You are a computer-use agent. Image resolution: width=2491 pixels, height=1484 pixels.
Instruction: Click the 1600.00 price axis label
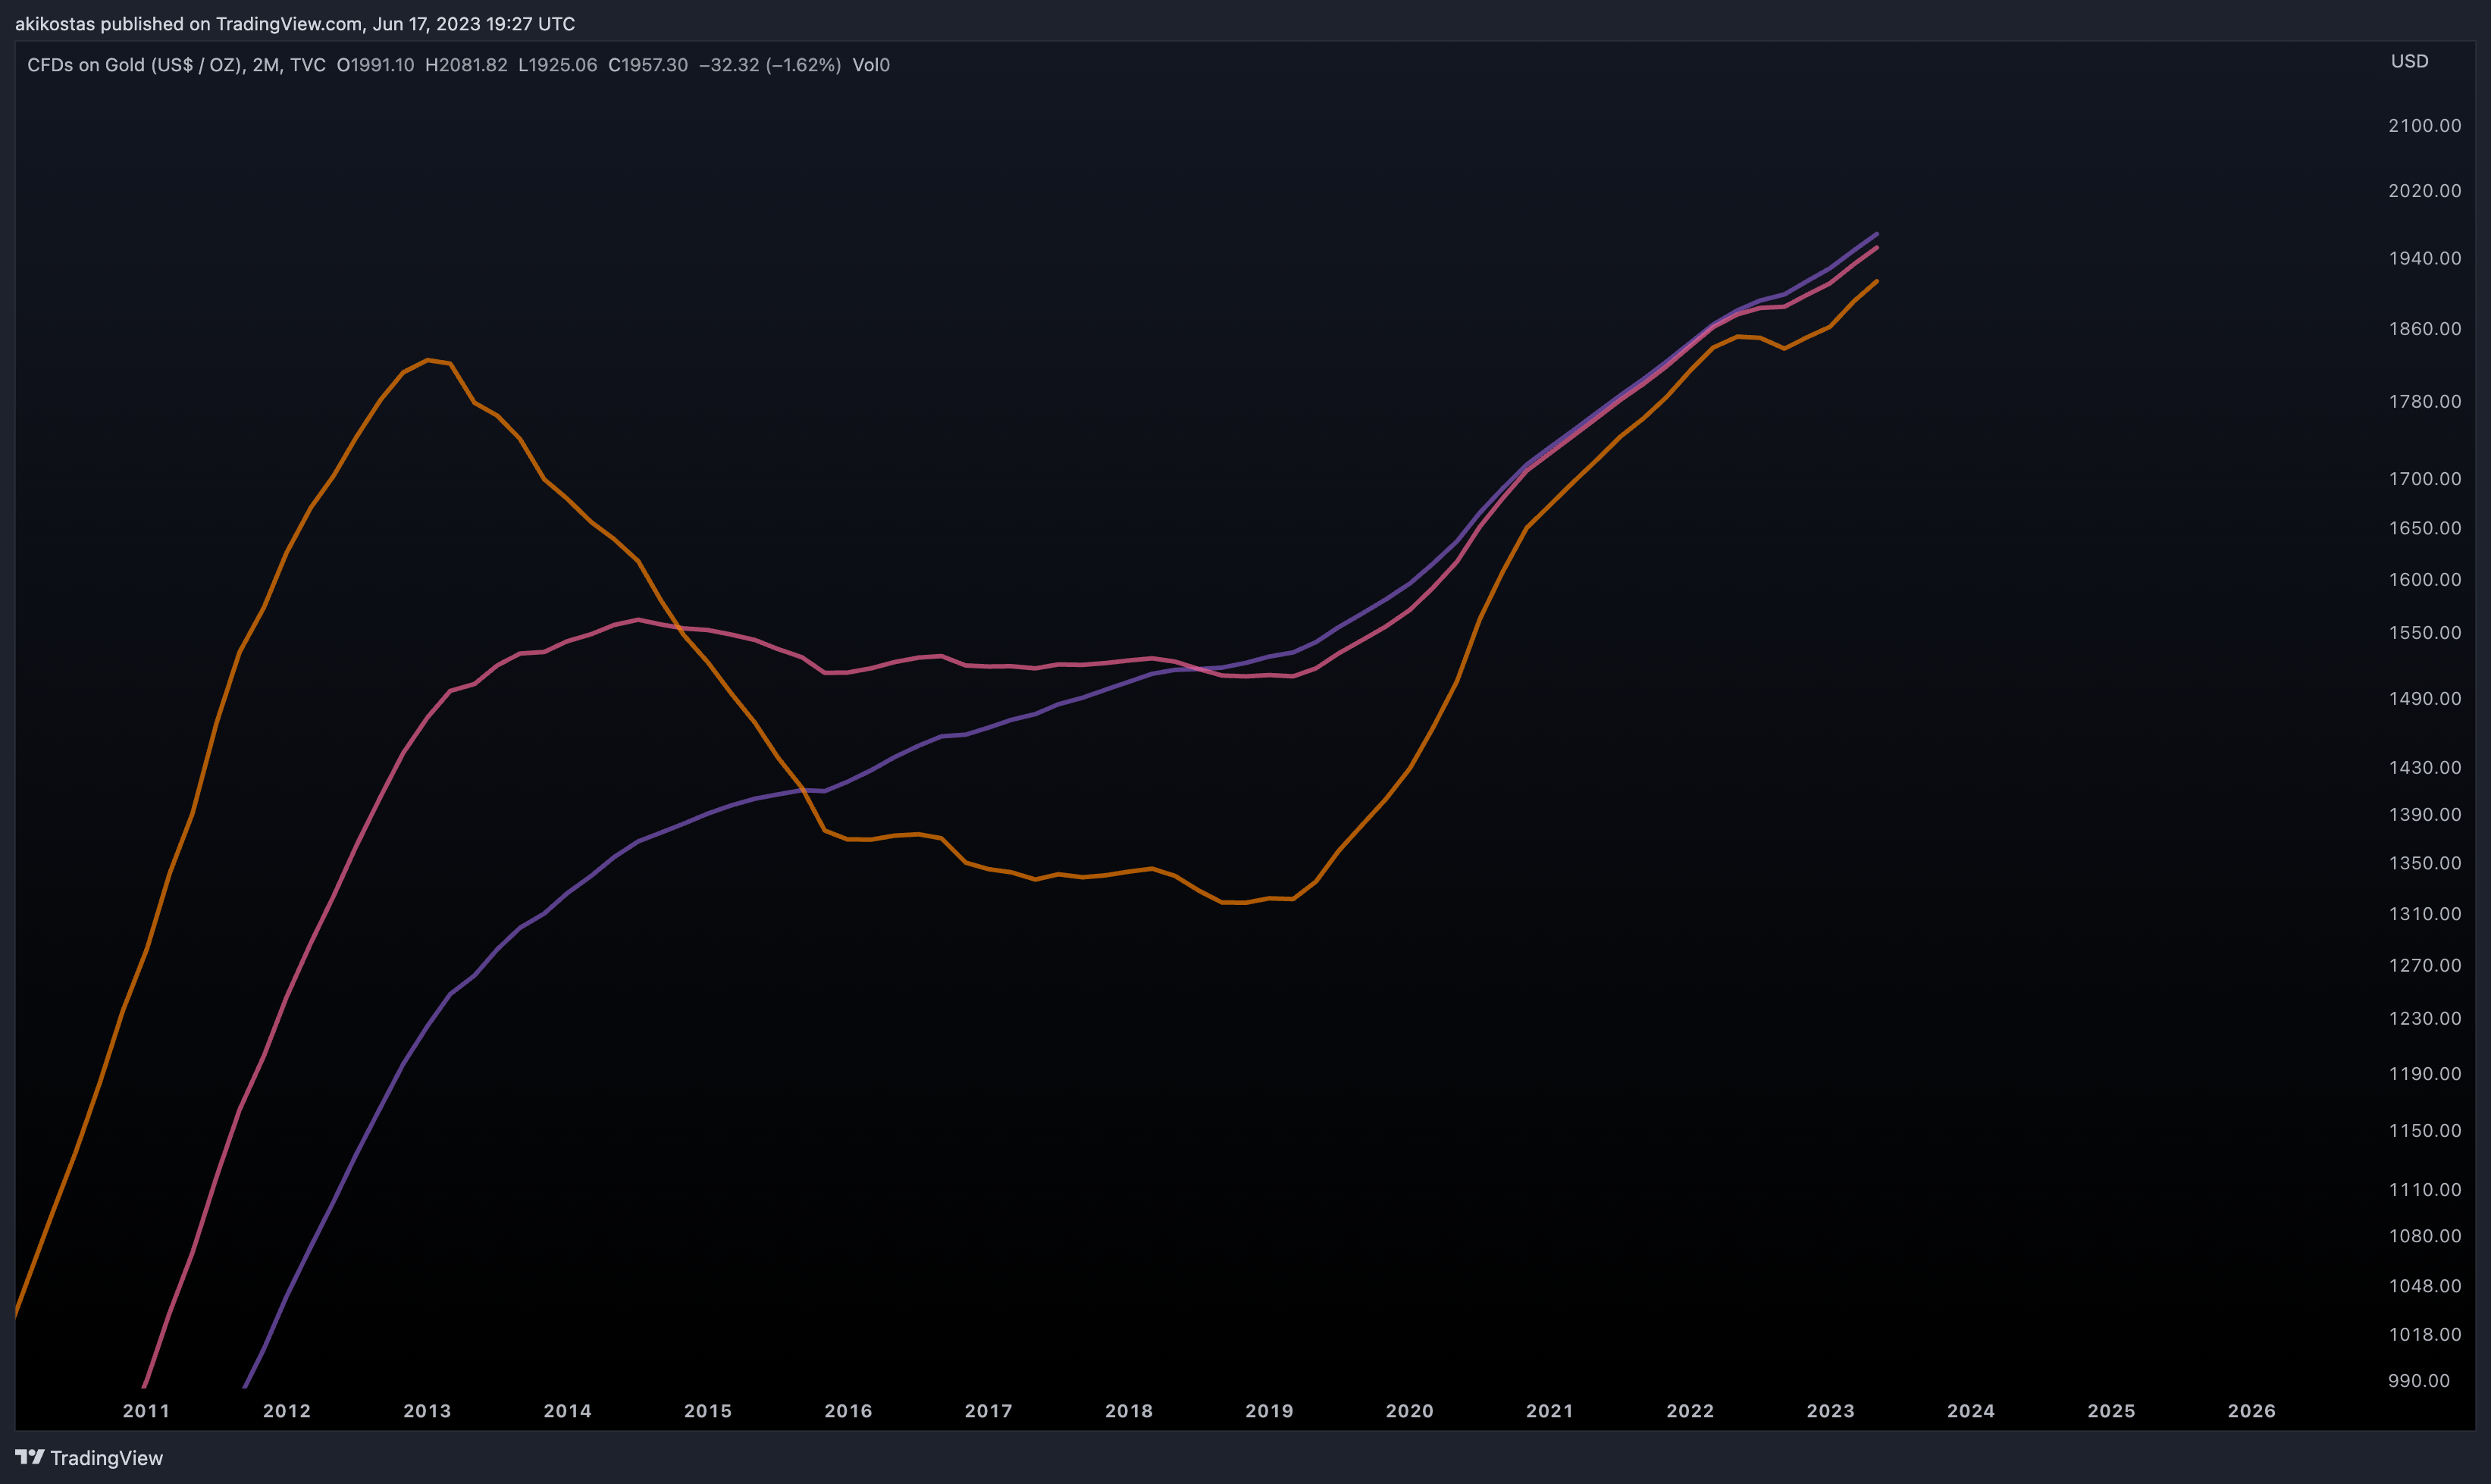(x=2425, y=579)
